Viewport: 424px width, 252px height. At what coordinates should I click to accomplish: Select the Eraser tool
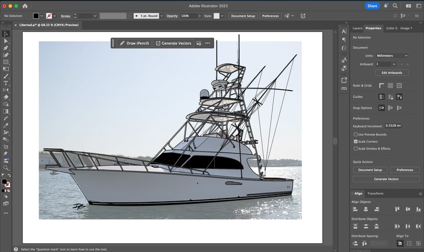(6, 97)
